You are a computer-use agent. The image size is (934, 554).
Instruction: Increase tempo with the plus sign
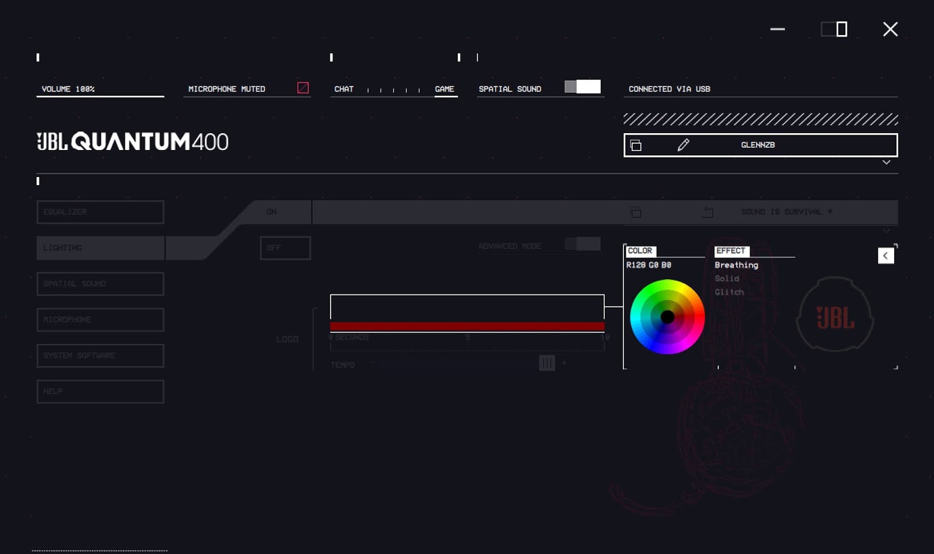(x=564, y=363)
